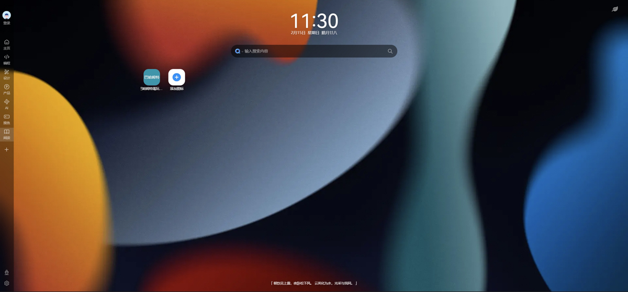Click the poem quote at the bottom

pyautogui.click(x=314, y=283)
